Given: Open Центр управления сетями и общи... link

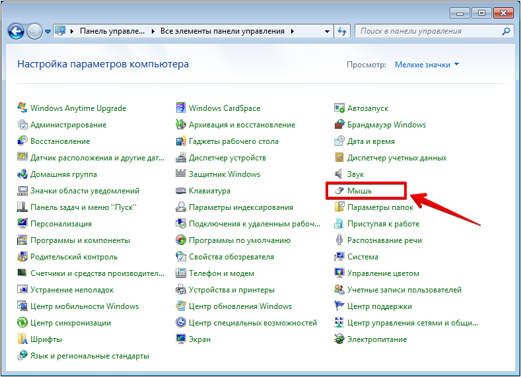Looking at the screenshot, I should (412, 322).
